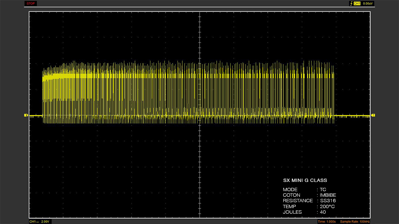Click the MODE : TC annotation line

coord(304,189)
